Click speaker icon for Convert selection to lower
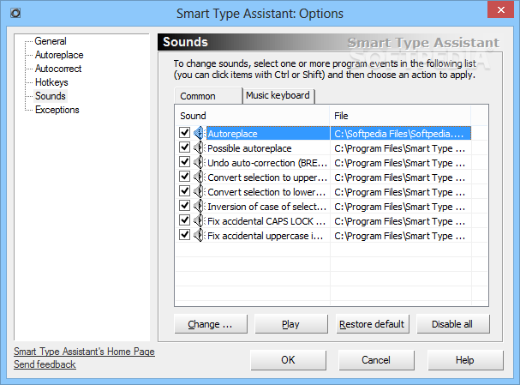Image resolution: width=520 pixels, height=385 pixels. [199, 191]
